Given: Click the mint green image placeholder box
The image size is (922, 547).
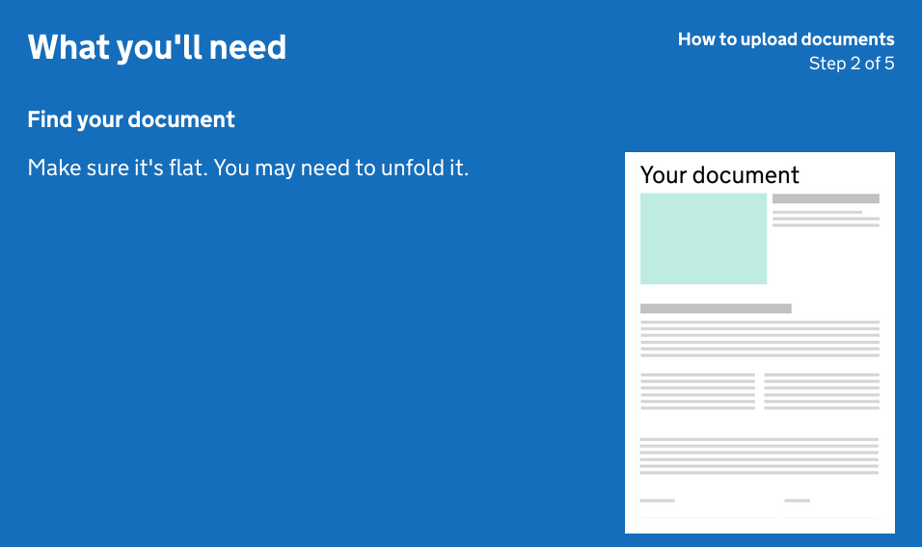Looking at the screenshot, I should [703, 238].
